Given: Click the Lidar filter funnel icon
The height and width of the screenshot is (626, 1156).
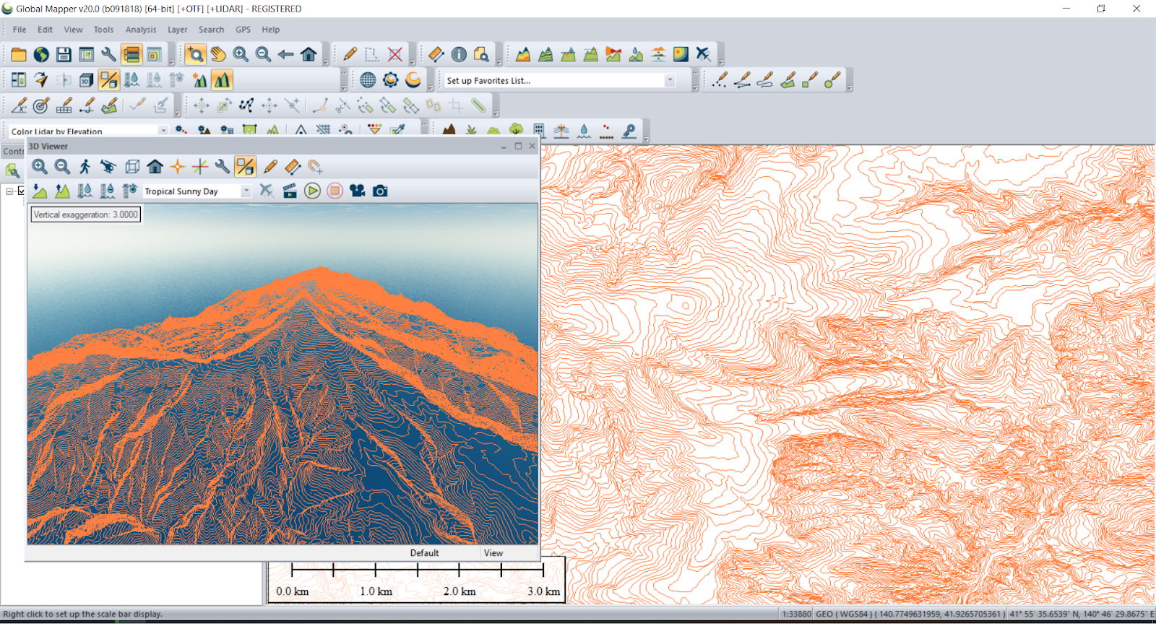Looking at the screenshot, I should pyautogui.click(x=374, y=130).
